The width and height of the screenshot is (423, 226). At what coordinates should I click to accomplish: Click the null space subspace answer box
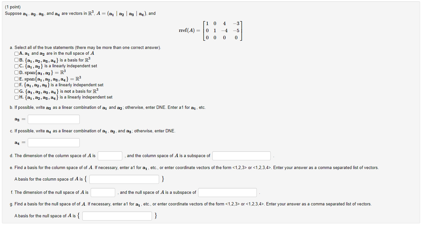227,193
